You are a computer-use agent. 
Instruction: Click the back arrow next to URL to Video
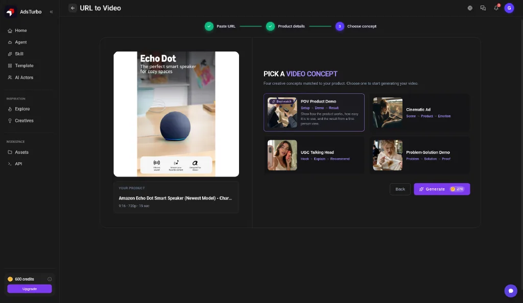click(73, 8)
